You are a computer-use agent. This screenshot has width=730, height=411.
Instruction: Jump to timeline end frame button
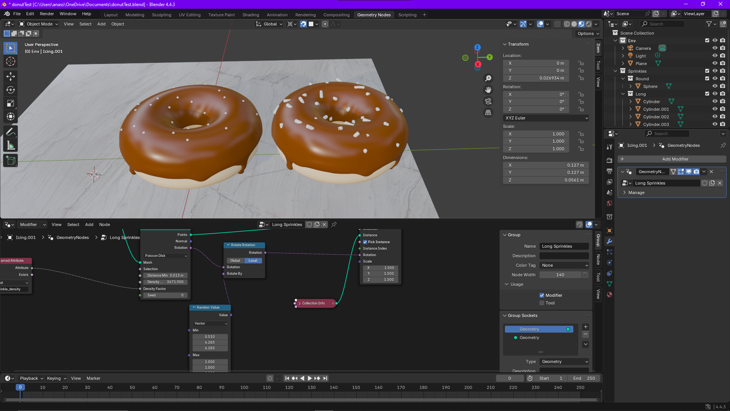(x=325, y=378)
